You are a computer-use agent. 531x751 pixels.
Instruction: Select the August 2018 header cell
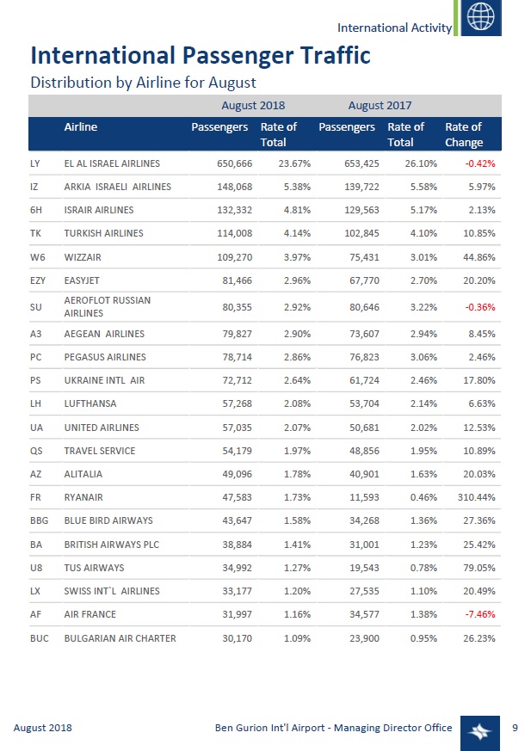pyautogui.click(x=253, y=105)
